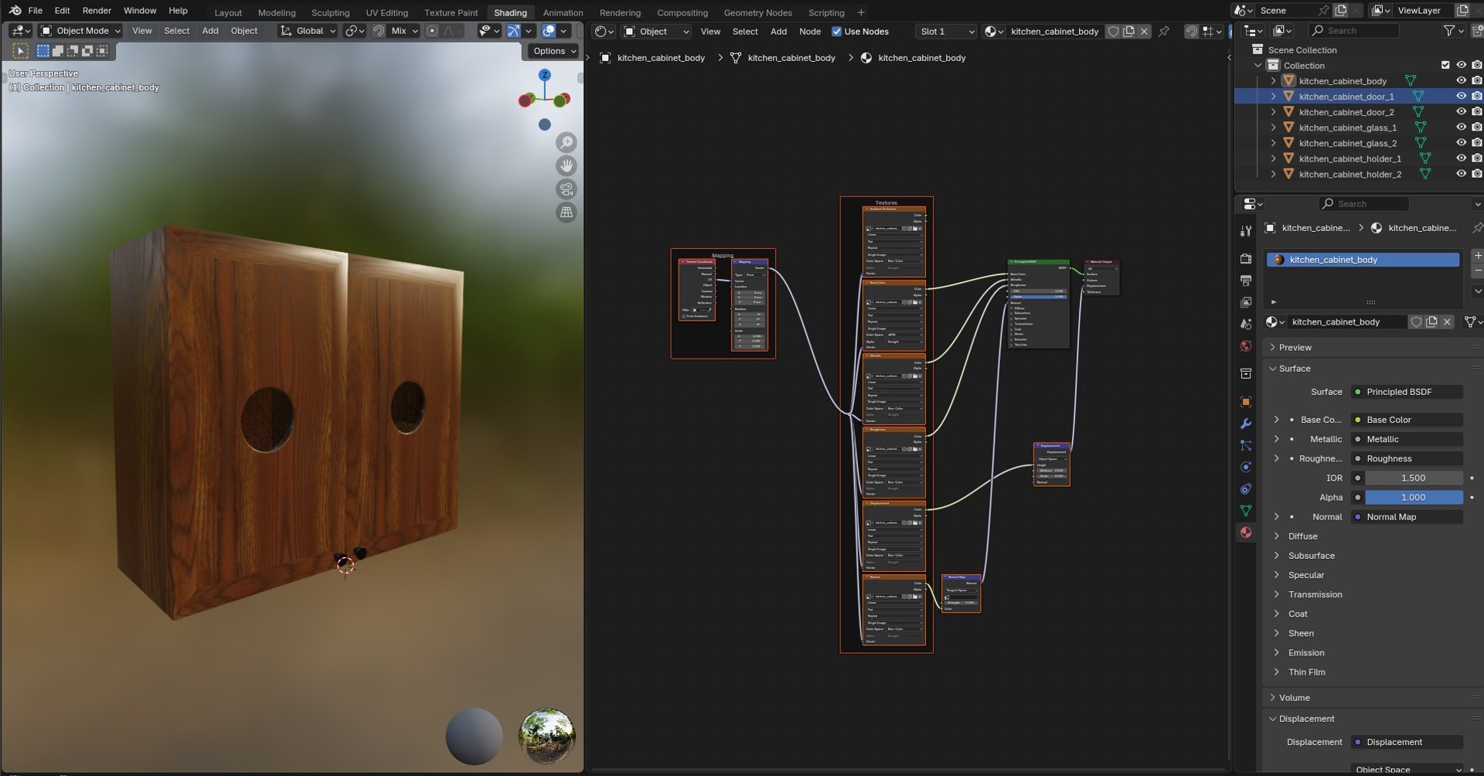This screenshot has width=1484, height=776.
Task: Switch to Geometry Nodes workspace
Action: (x=757, y=12)
